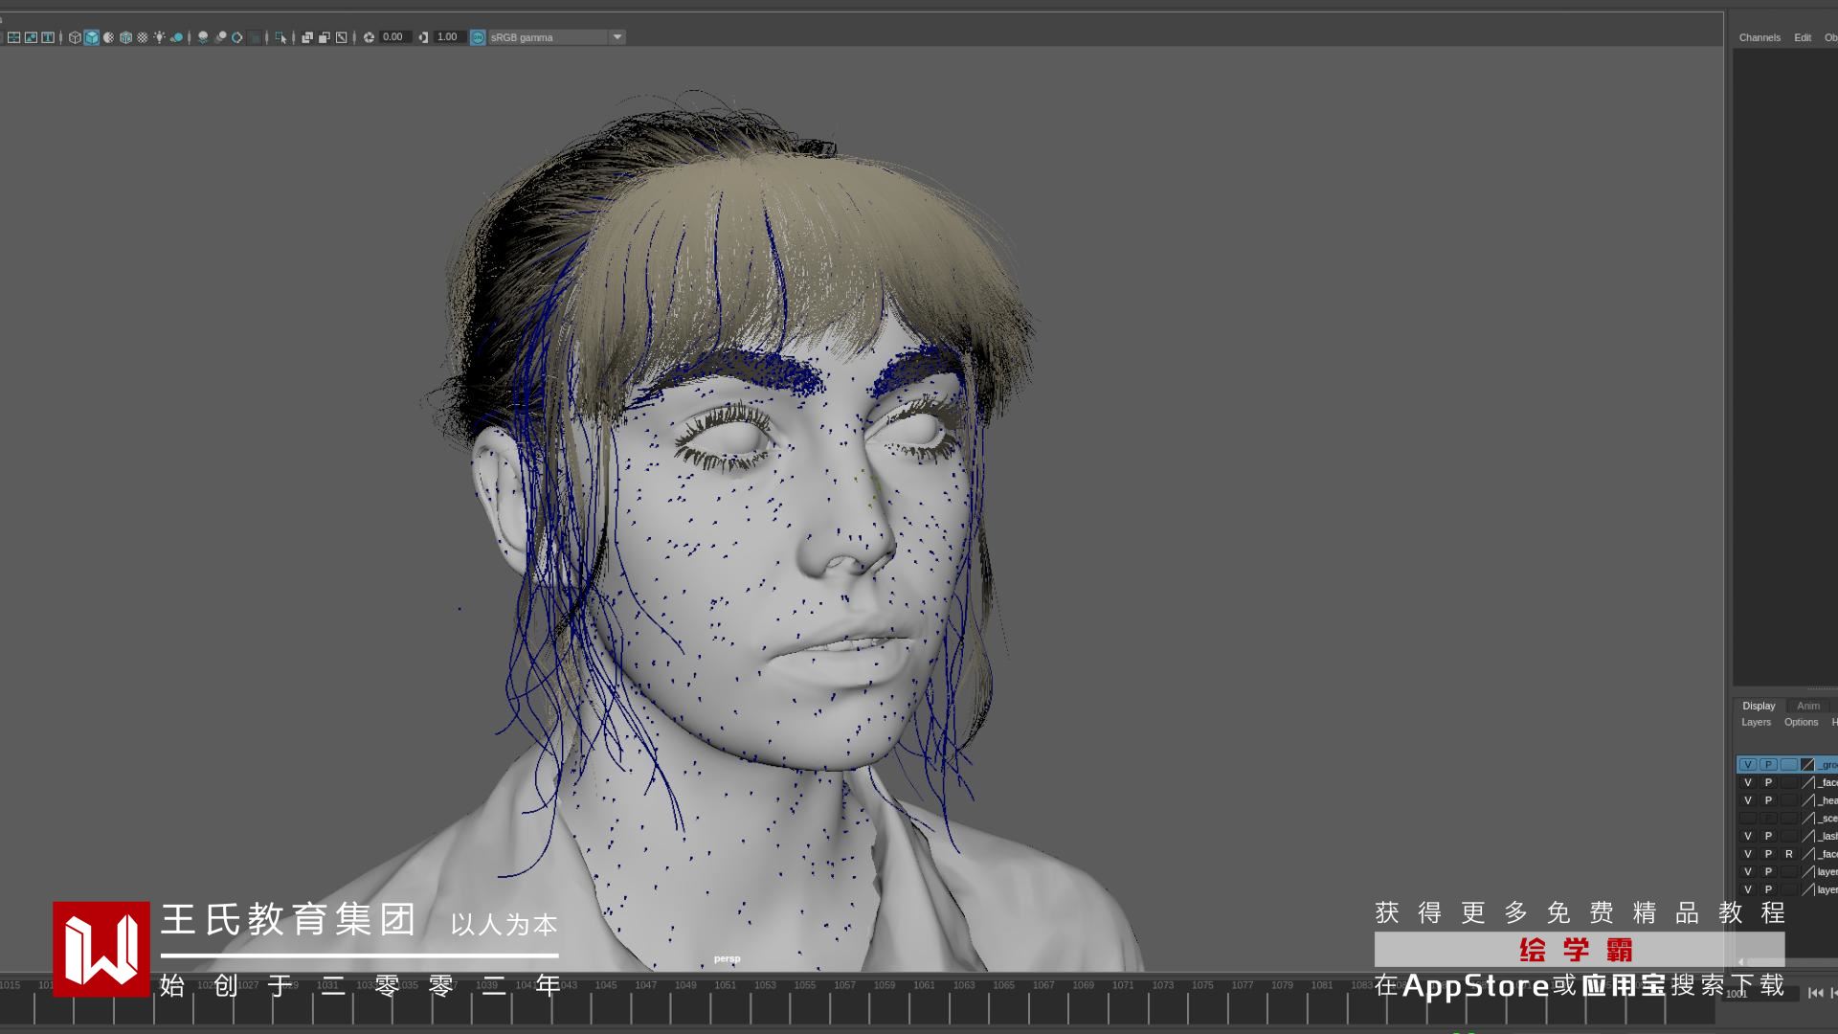Switch to the Anim tab
Screen dimensions: 1838x1034
(x=1807, y=706)
